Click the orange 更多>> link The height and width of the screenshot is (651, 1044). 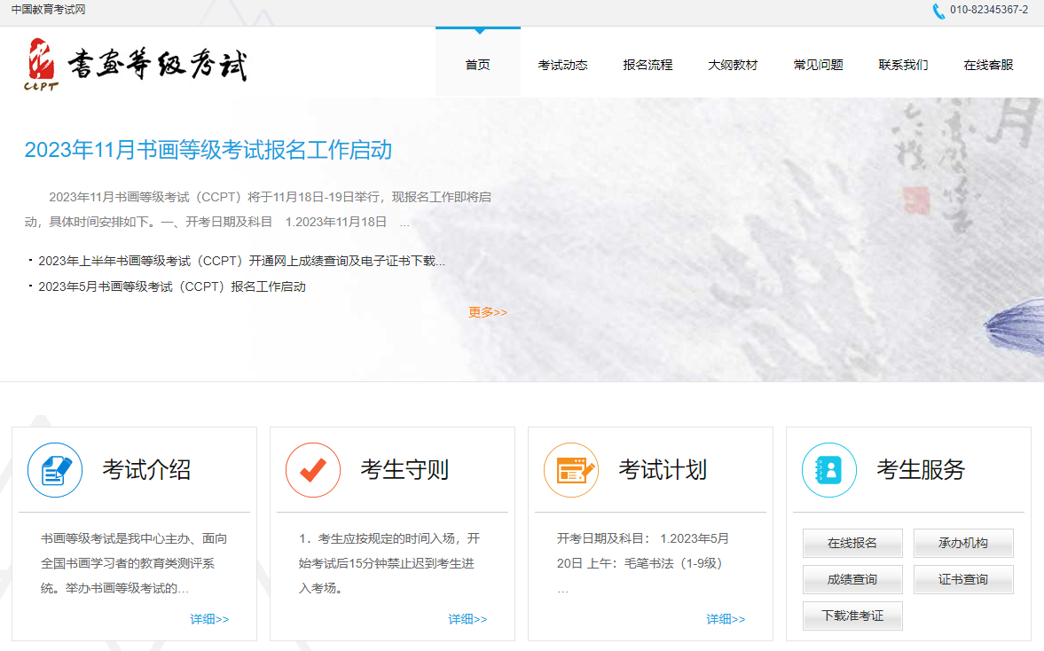pos(488,312)
